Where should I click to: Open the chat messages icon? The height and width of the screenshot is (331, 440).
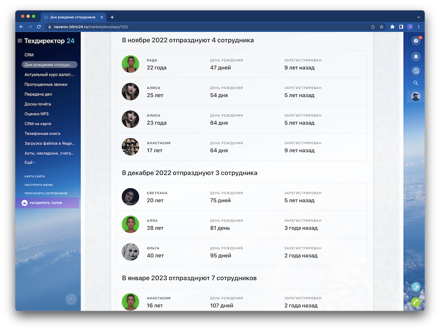click(x=416, y=71)
